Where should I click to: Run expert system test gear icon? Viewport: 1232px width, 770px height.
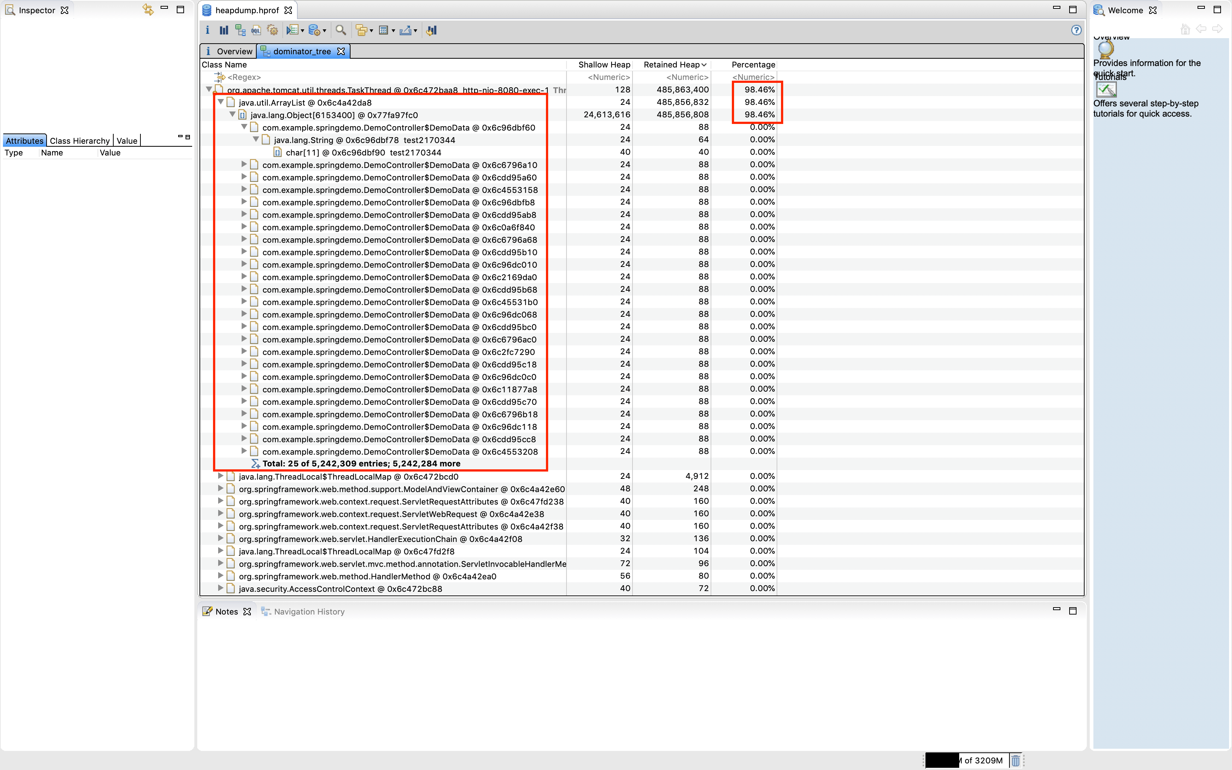[273, 30]
